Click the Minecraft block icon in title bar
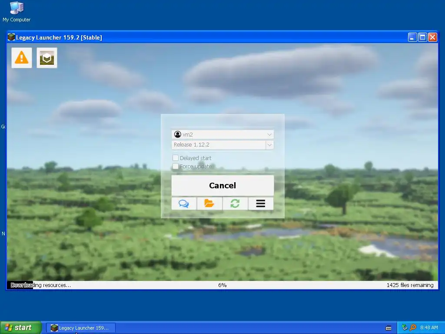 [x=11, y=37]
